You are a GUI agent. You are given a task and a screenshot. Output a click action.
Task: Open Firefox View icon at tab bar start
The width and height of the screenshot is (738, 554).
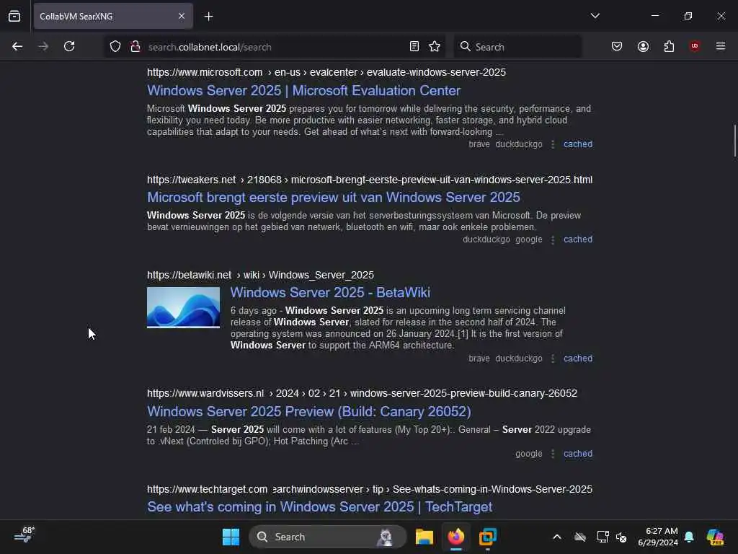[x=14, y=16]
